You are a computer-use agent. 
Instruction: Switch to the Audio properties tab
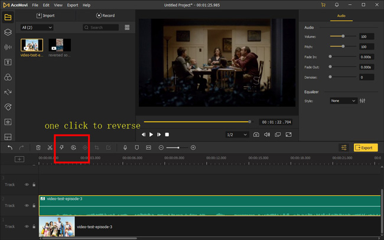[341, 16]
